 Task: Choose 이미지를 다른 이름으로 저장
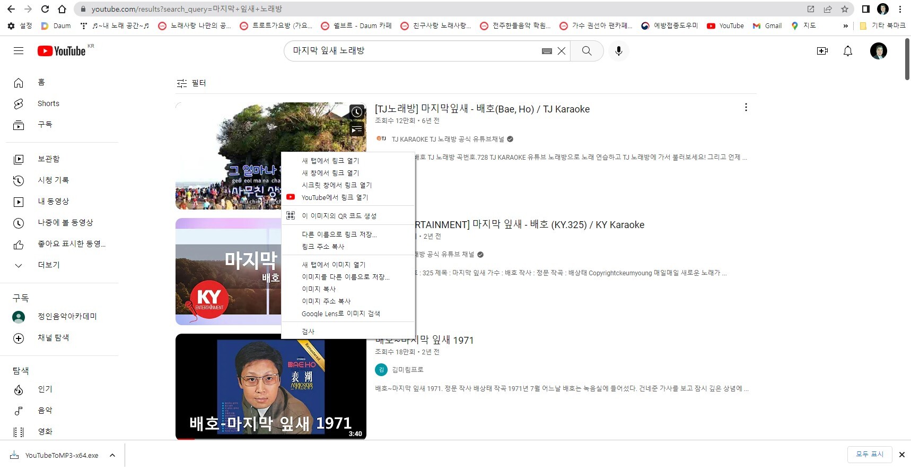click(x=348, y=277)
